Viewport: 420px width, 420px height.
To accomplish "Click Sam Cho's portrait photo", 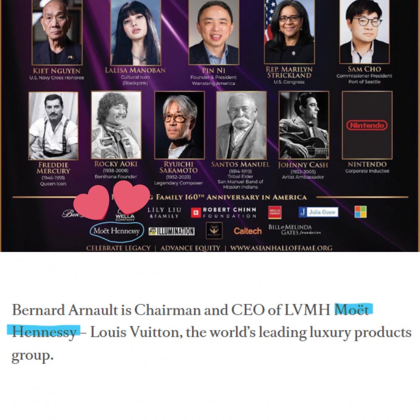I will click(364, 31).
